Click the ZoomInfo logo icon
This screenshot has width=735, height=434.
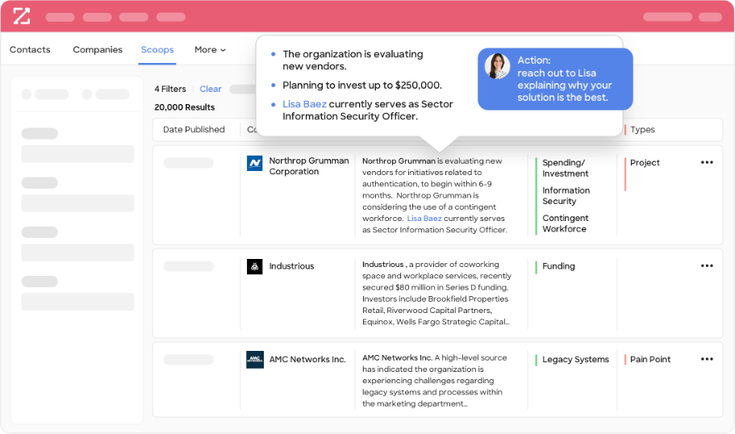tap(22, 16)
